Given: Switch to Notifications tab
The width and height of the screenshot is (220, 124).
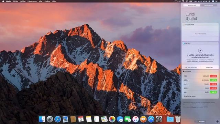Looking at the screenshot, I should click(x=209, y=6).
